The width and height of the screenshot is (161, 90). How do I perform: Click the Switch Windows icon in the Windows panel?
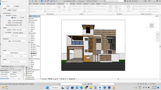[x=110, y=7]
